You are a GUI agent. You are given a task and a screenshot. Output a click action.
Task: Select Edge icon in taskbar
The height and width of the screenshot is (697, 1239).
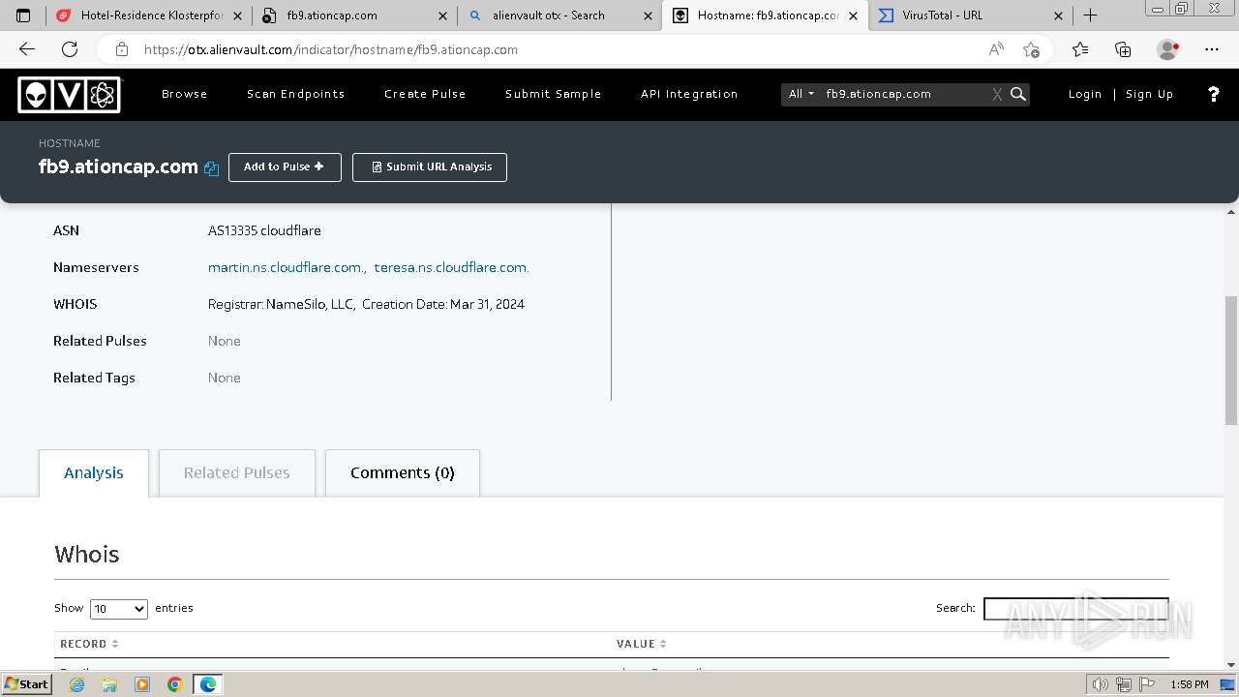(x=208, y=684)
